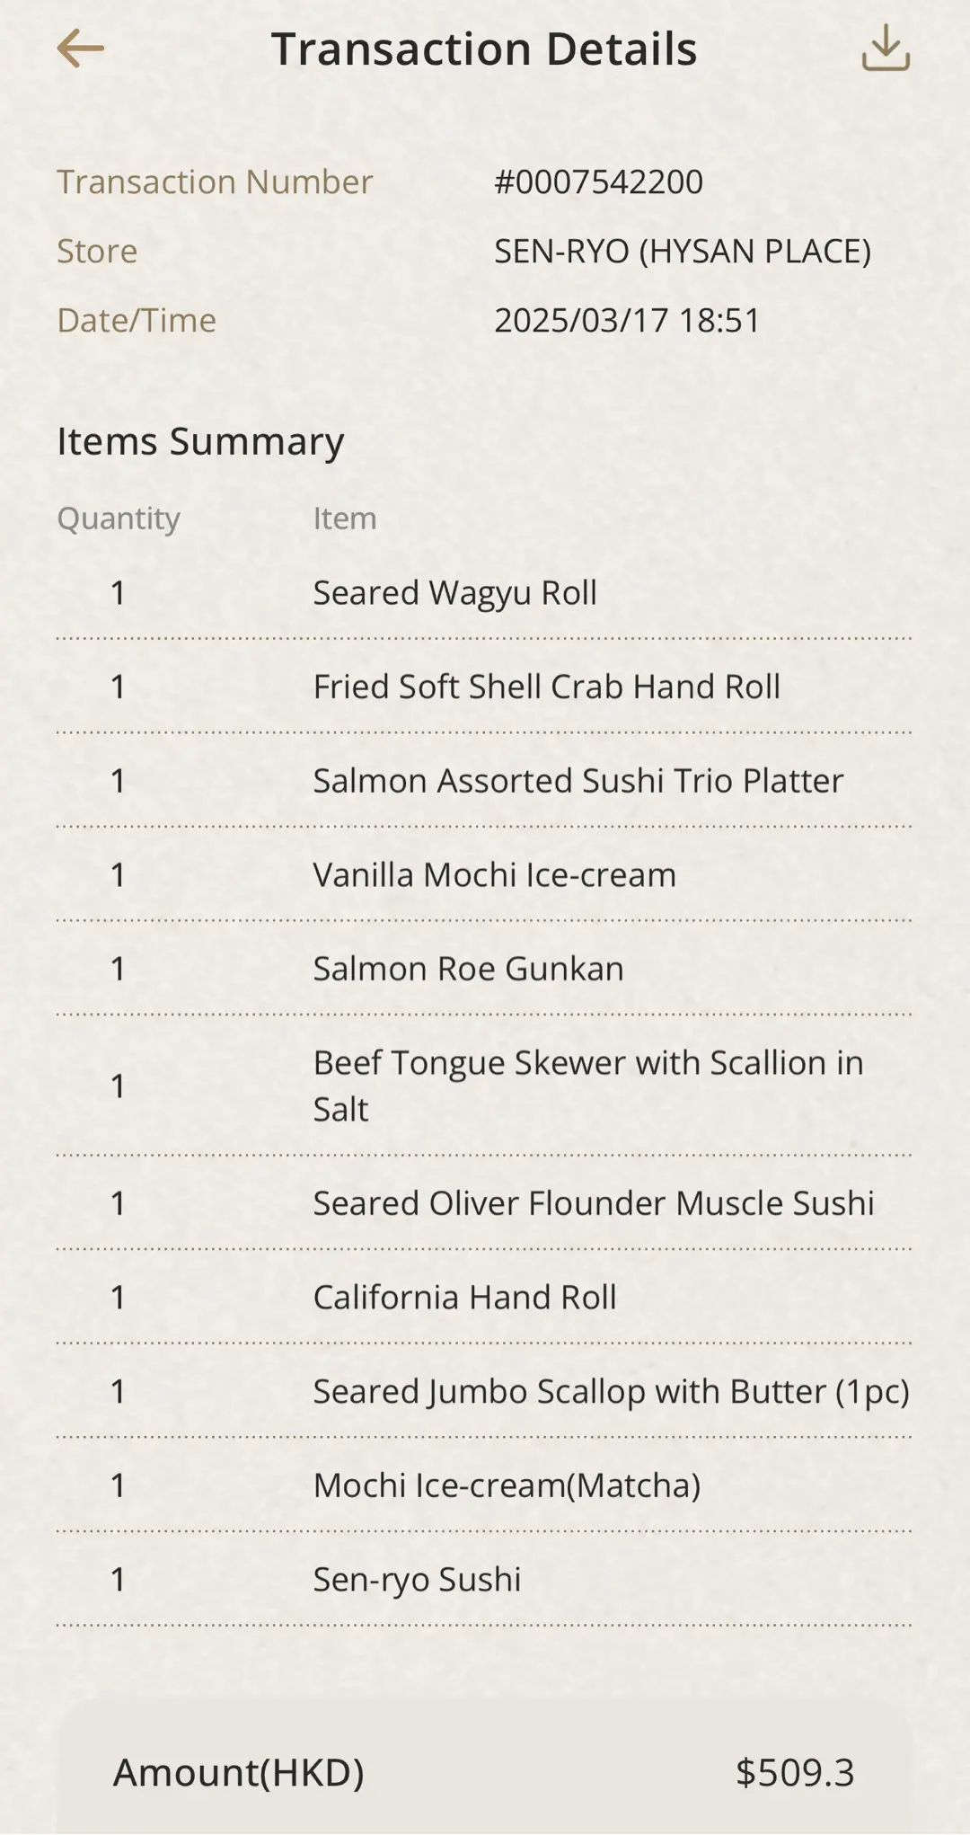This screenshot has width=970, height=1835.
Task: Tap Fried Soft Shell Crab Hand Roll
Action: tap(546, 687)
